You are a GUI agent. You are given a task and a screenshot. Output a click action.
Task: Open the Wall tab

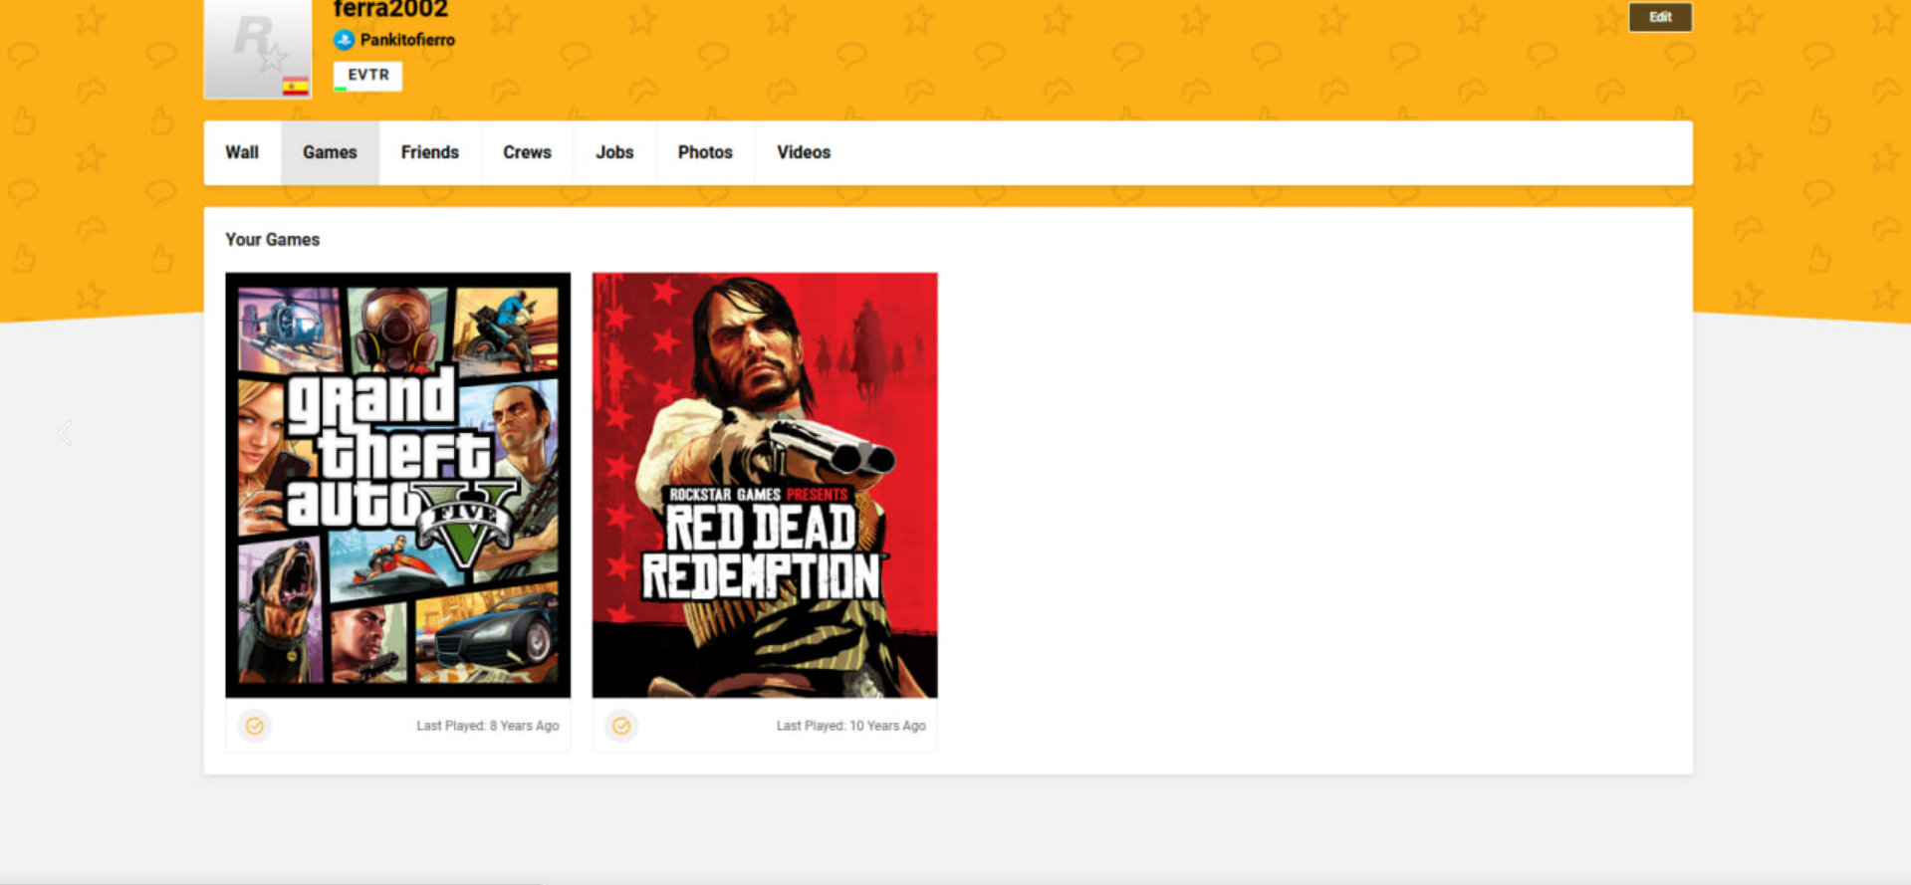242,152
